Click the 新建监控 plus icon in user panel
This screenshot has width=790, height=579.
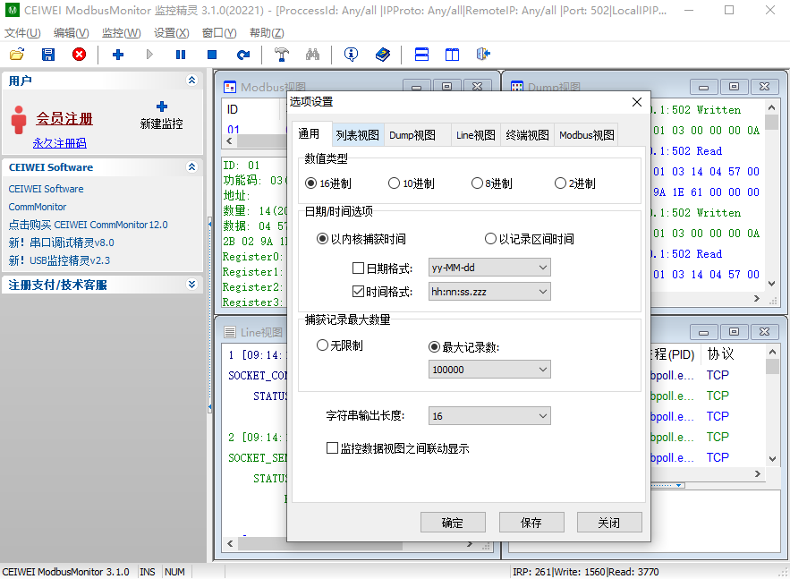point(162,106)
